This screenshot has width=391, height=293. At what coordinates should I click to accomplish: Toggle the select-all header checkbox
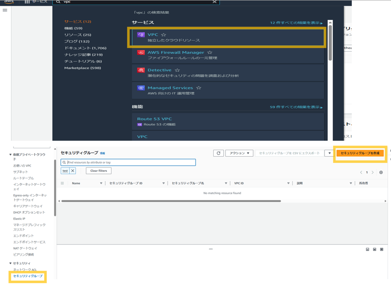click(x=62, y=183)
